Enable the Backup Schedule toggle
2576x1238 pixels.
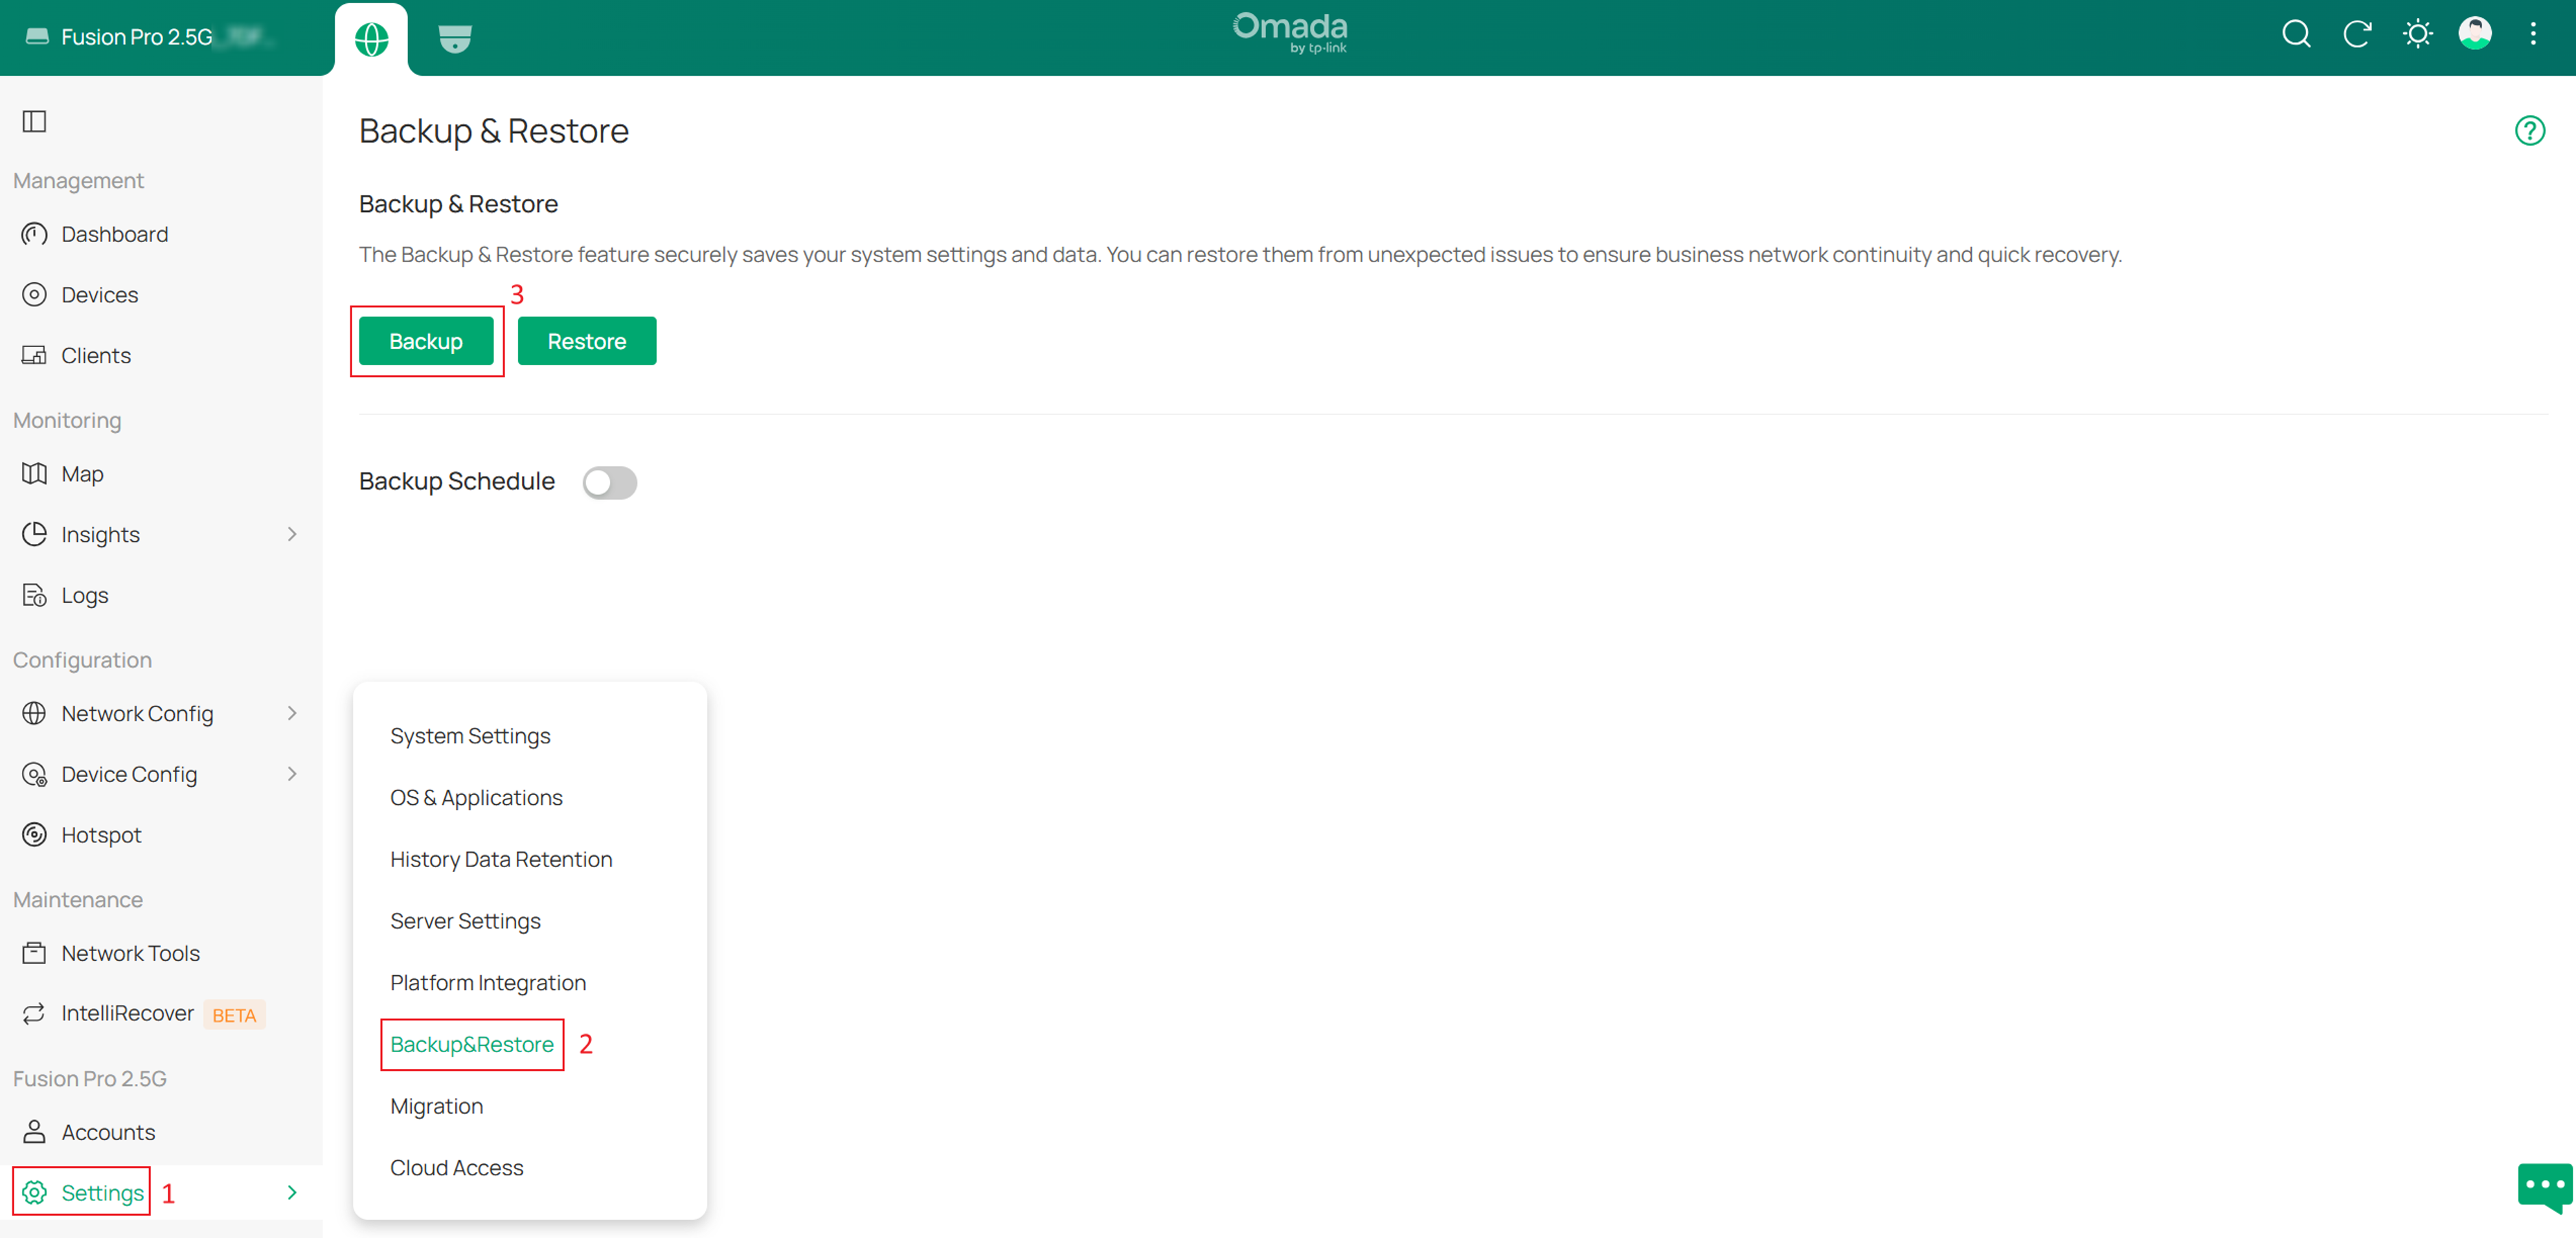609,482
